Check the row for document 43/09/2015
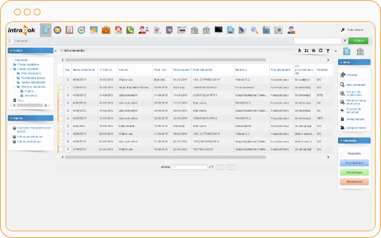The image size is (381, 238). click(x=61, y=103)
